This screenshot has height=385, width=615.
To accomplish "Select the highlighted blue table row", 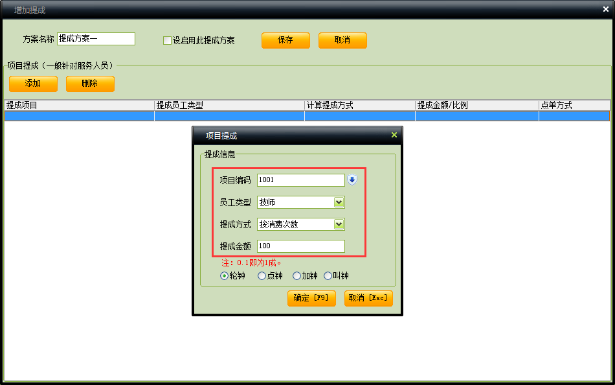I will point(307,116).
